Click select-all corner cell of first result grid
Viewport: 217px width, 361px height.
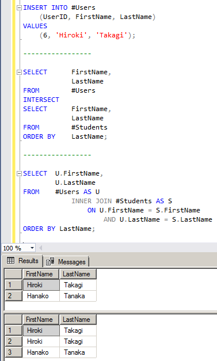coord(14,274)
